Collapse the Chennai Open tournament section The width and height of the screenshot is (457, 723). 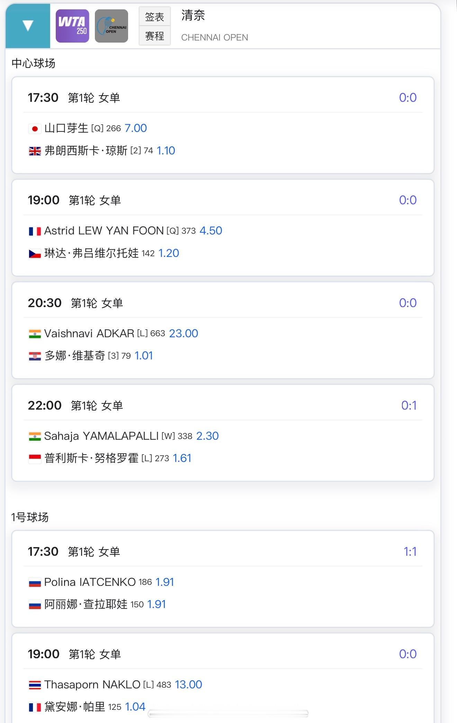28,26
